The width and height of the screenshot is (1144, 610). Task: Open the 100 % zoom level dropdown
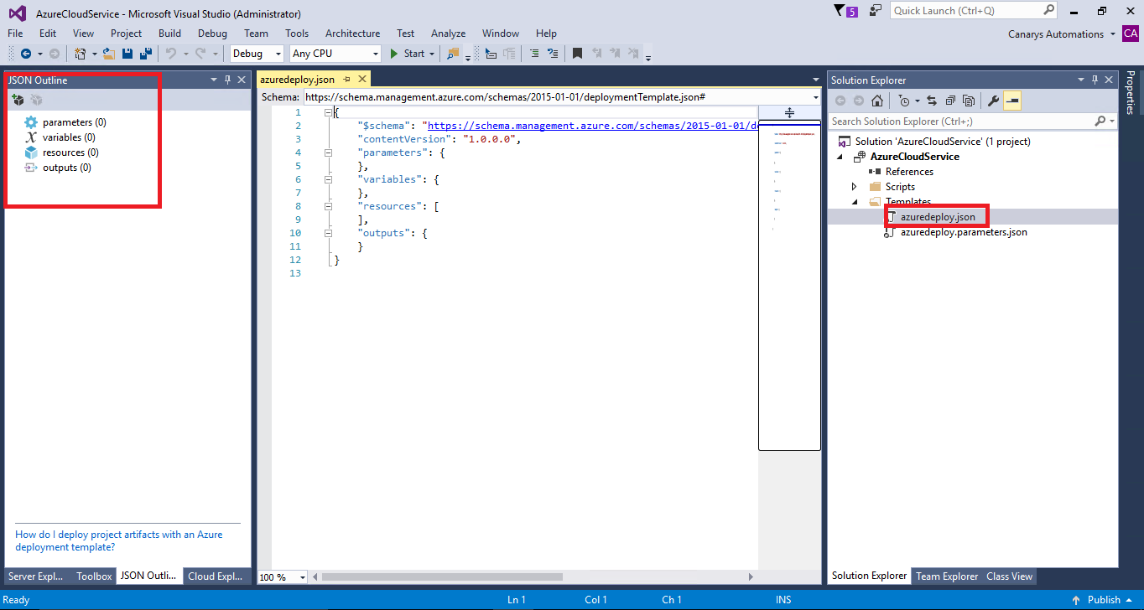click(x=303, y=577)
